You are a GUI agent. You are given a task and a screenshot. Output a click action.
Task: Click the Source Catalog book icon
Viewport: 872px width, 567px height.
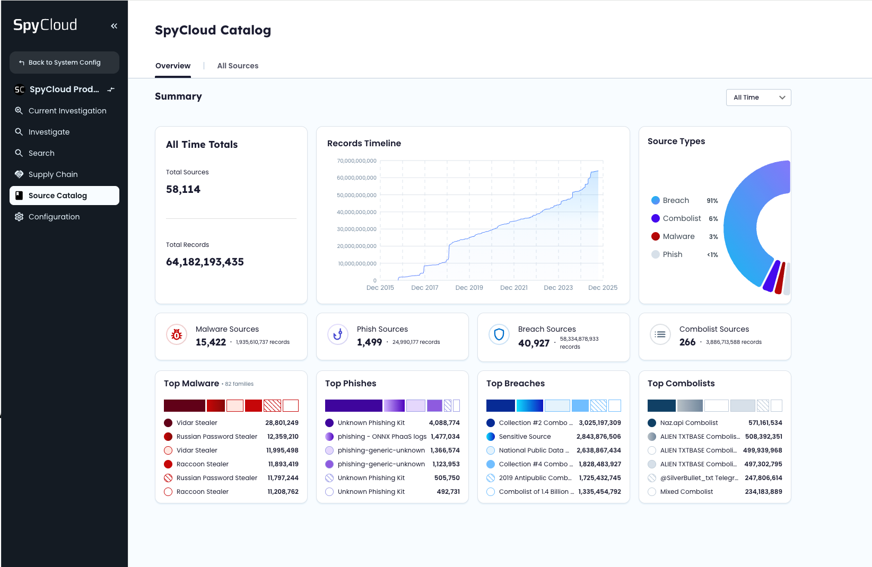[x=19, y=196]
